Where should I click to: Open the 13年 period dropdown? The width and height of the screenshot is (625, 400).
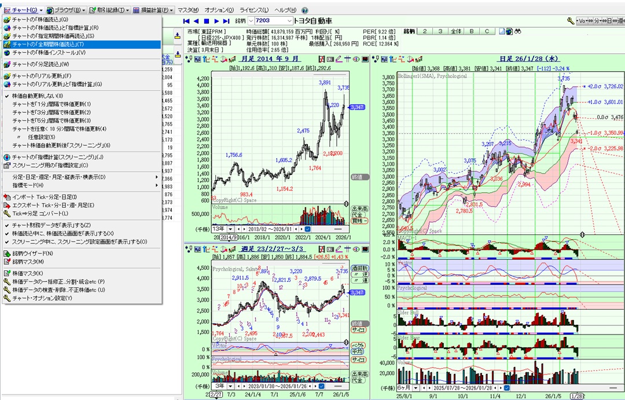[x=230, y=229]
